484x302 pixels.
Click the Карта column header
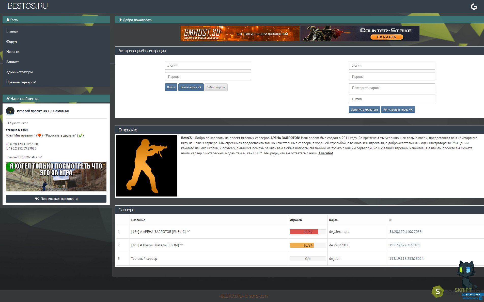tap(333, 220)
